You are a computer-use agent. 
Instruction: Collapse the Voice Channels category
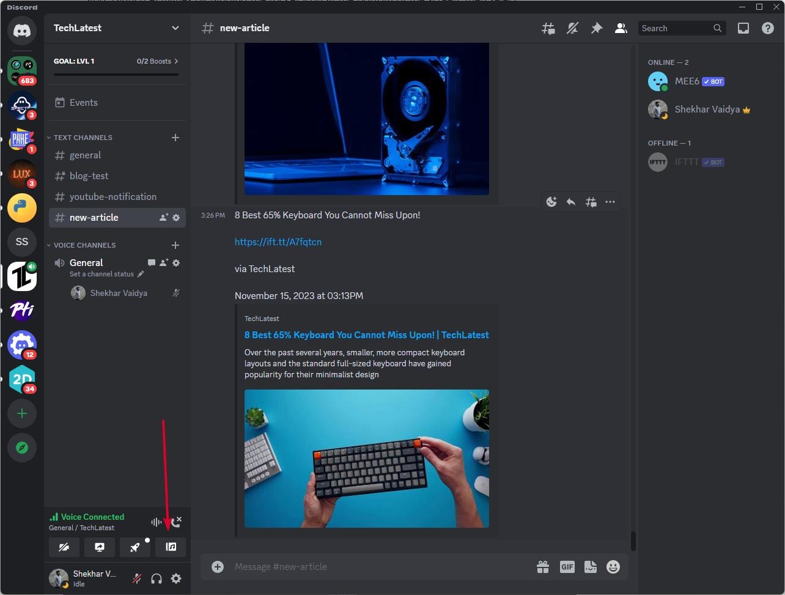(x=81, y=245)
